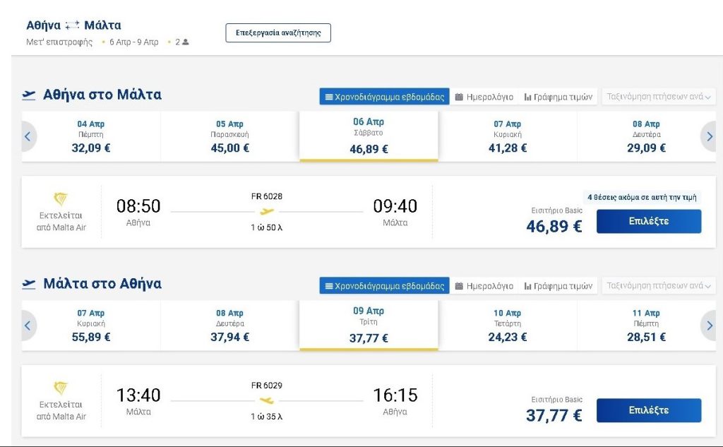Click Malta Air logo on flight FR 6029
Viewport: 723px width, 447px height.
[x=61, y=388]
